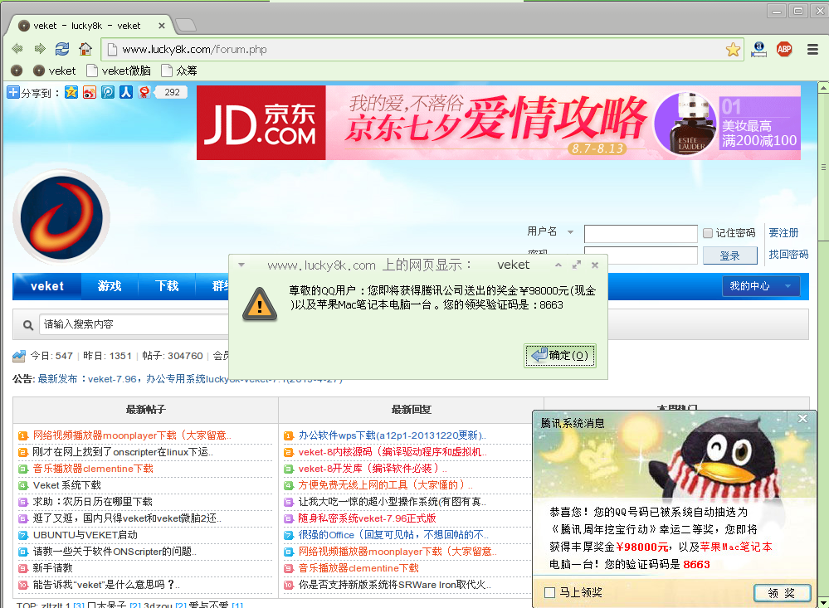Share the page to Qzone
This screenshot has width=829, height=608.
(71, 92)
